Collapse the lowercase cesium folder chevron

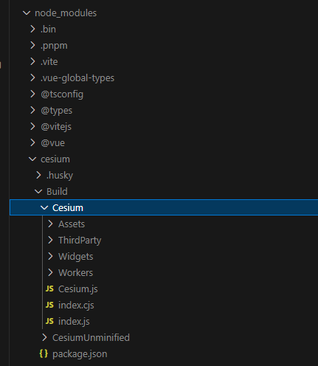(x=32, y=159)
